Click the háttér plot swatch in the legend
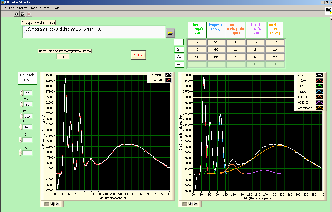This screenshot has height=212, width=332. tap(319, 81)
